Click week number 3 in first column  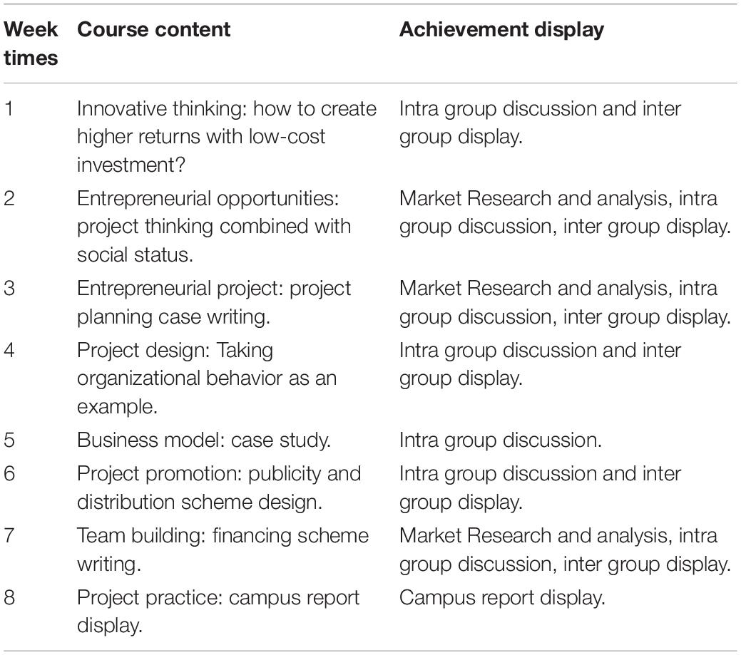(x=9, y=288)
